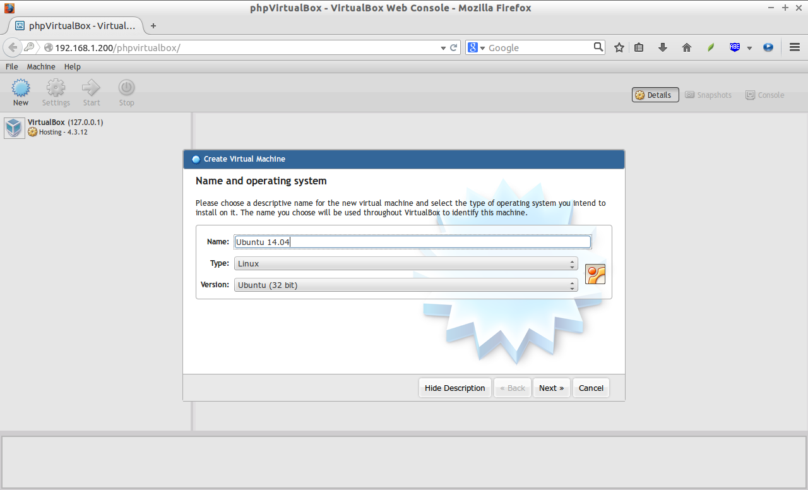The image size is (808, 490).
Task: Click the blue globe addon icon
Action: point(768,47)
